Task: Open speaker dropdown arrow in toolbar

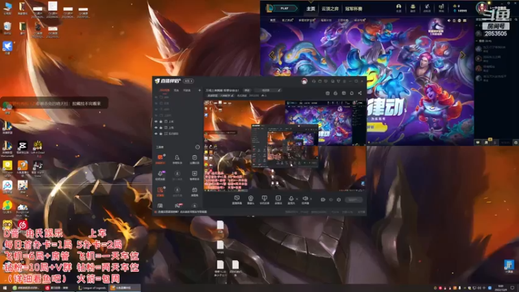Action: 311,199
